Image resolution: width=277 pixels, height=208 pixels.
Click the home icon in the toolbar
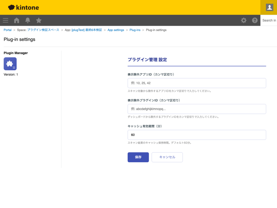click(16, 20)
